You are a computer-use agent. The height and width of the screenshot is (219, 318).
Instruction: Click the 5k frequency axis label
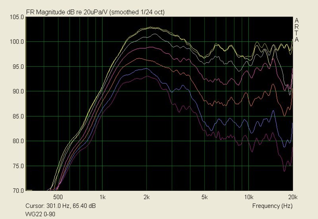coord(205,197)
